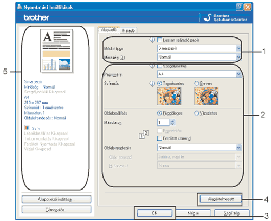Click the Alapértelmezett button

click(x=221, y=199)
